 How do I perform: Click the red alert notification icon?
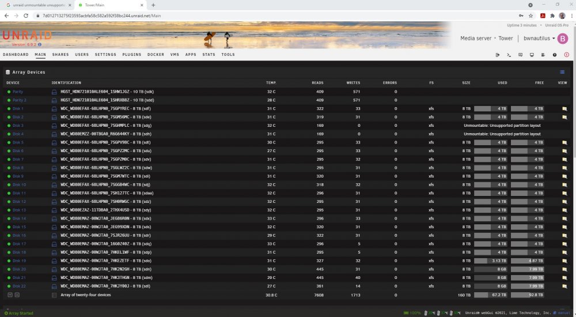click(x=566, y=55)
